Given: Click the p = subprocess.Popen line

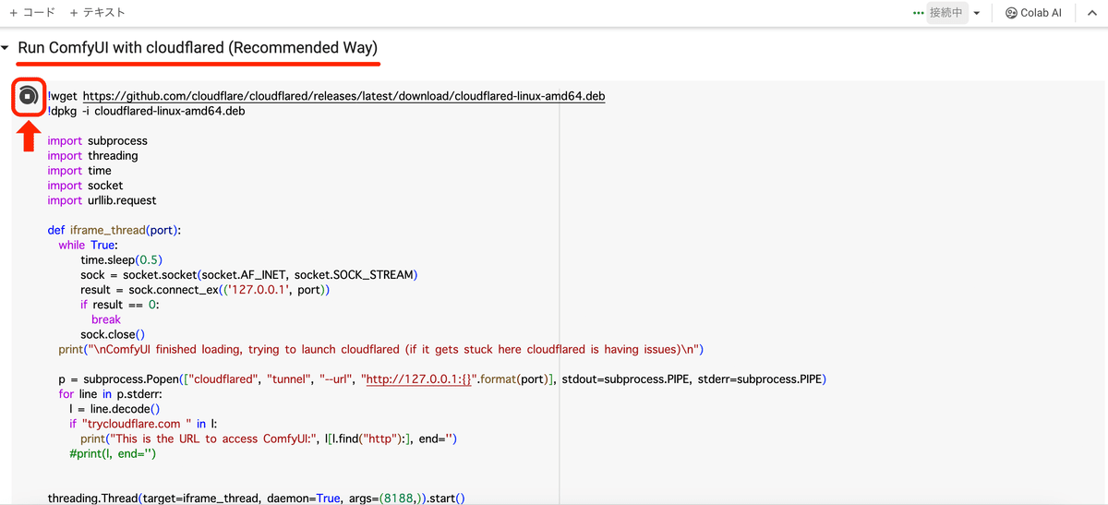Looking at the screenshot, I should pos(441,379).
